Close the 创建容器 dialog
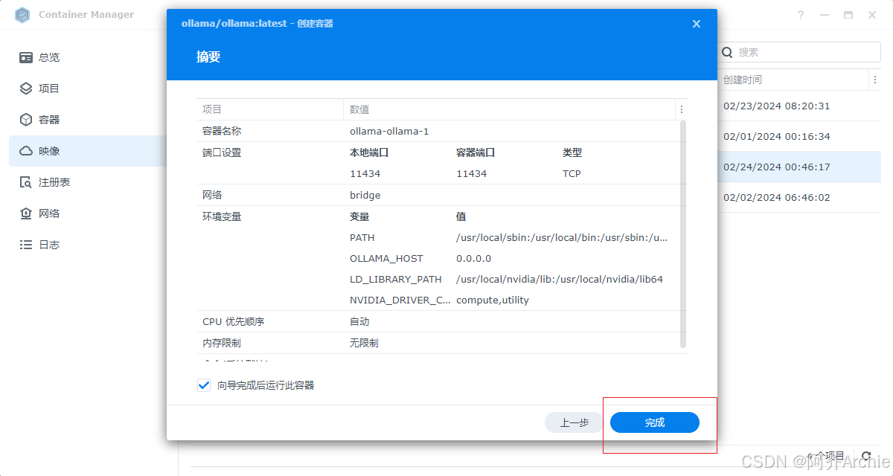 pos(696,23)
